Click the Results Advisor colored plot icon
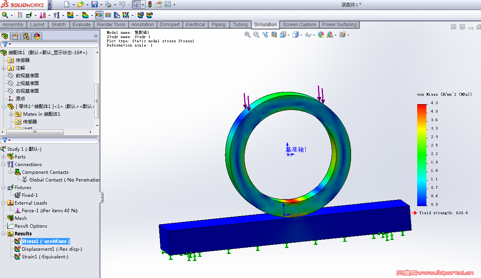Viewport: 481px width, 278px height. 85,15
